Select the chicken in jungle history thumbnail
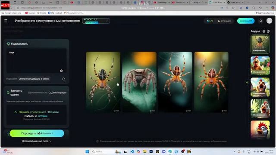Viewport: 276px width, 155px height. [260, 108]
